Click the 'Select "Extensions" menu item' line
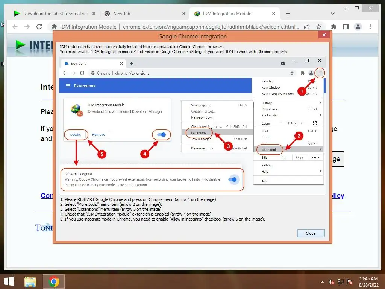The height and width of the screenshot is (289, 385). pos(111,209)
